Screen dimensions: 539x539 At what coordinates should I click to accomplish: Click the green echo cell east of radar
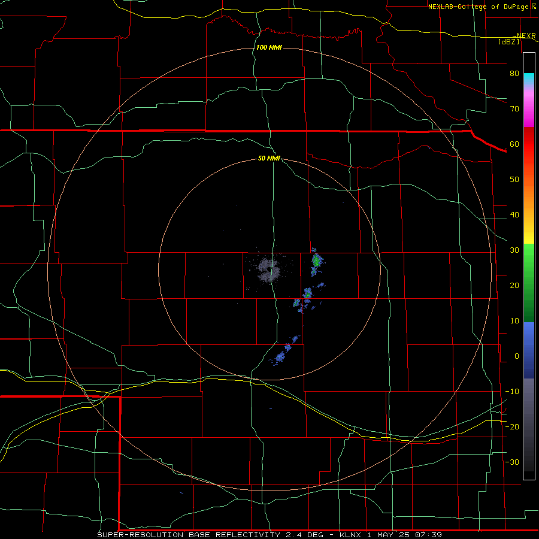pos(317,261)
